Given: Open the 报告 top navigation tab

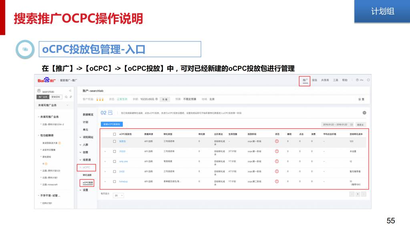Looking at the screenshot, I should pos(314,80).
